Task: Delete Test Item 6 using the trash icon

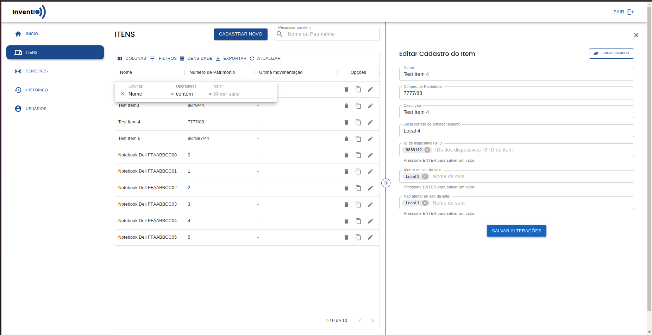Action: [346, 139]
